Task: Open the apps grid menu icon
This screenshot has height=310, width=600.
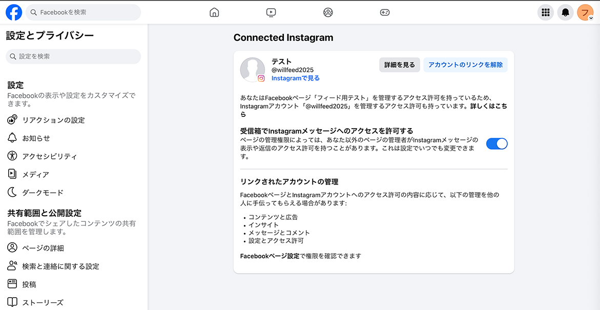Action: click(x=546, y=13)
